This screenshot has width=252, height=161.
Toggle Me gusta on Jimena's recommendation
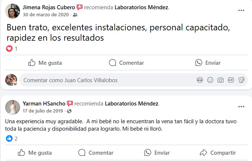coord(45,63)
